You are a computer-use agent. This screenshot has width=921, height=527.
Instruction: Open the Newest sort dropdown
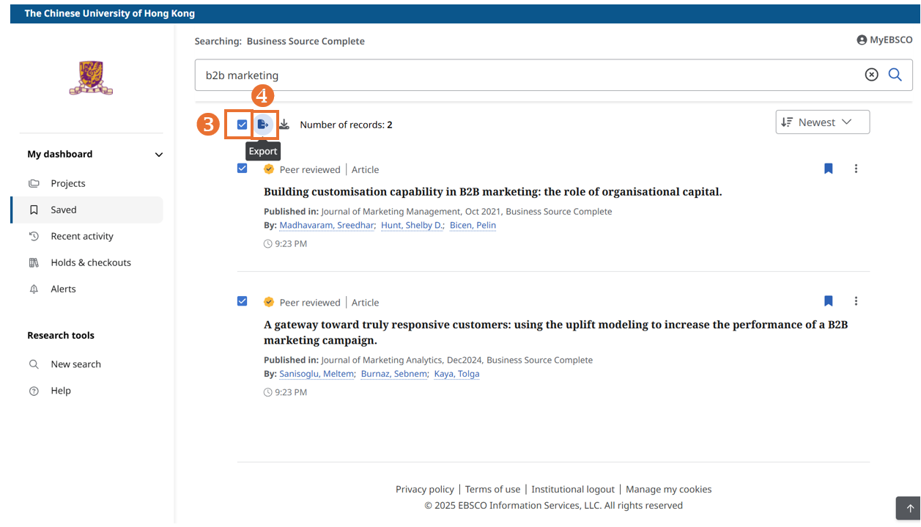(822, 122)
